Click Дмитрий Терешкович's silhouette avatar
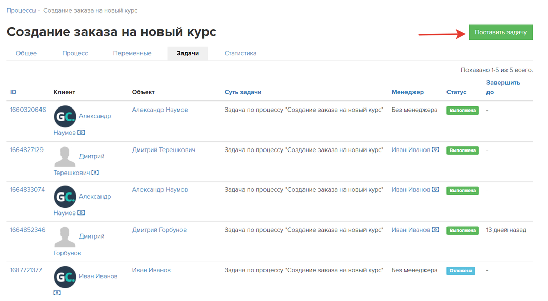Image resolution: width=548 pixels, height=301 pixels. tap(65, 157)
